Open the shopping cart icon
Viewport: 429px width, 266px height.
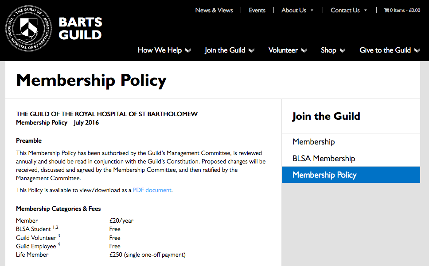coord(386,10)
